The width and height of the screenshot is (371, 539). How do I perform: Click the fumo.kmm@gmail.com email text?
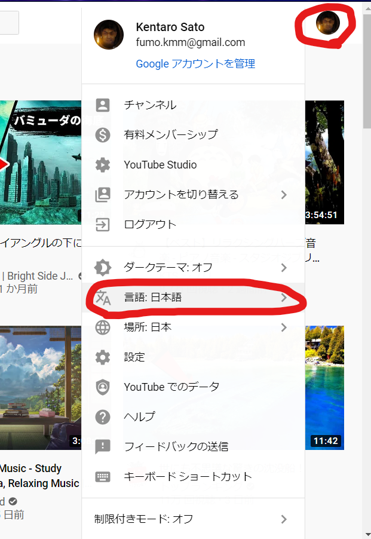coord(191,42)
